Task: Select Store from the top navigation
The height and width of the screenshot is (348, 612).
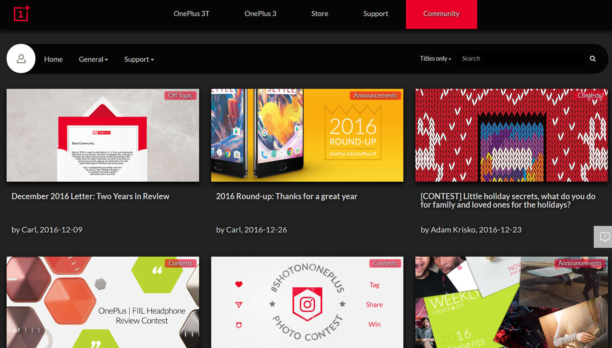Action: [x=319, y=14]
